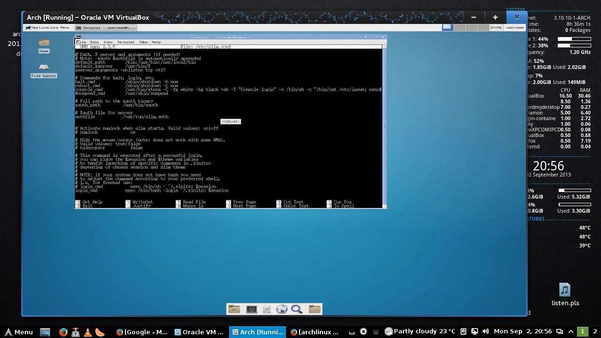Switch to host workspace 2

tap(595, 331)
